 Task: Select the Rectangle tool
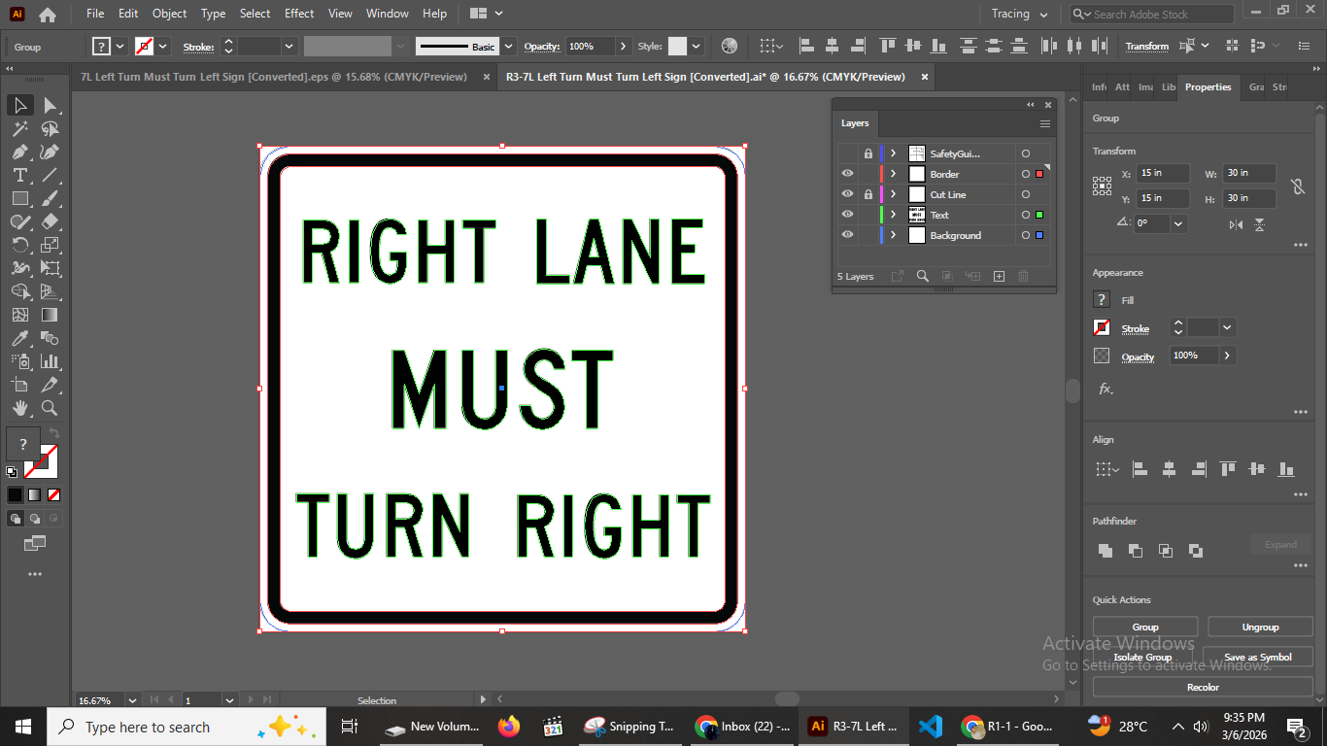[19, 198]
